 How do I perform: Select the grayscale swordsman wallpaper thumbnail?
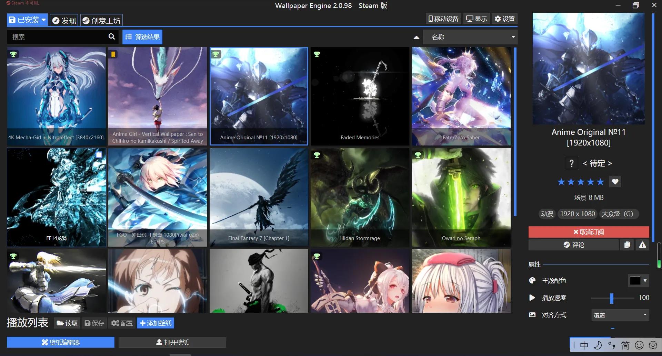point(259,281)
